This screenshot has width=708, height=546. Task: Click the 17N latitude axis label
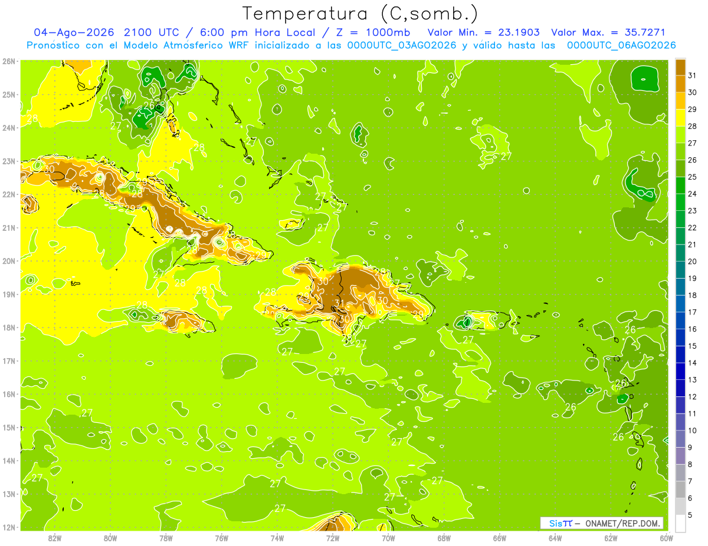(9, 360)
